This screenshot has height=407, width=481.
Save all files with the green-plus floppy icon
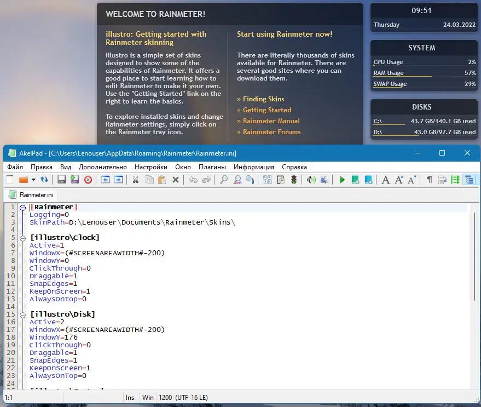[x=75, y=180]
